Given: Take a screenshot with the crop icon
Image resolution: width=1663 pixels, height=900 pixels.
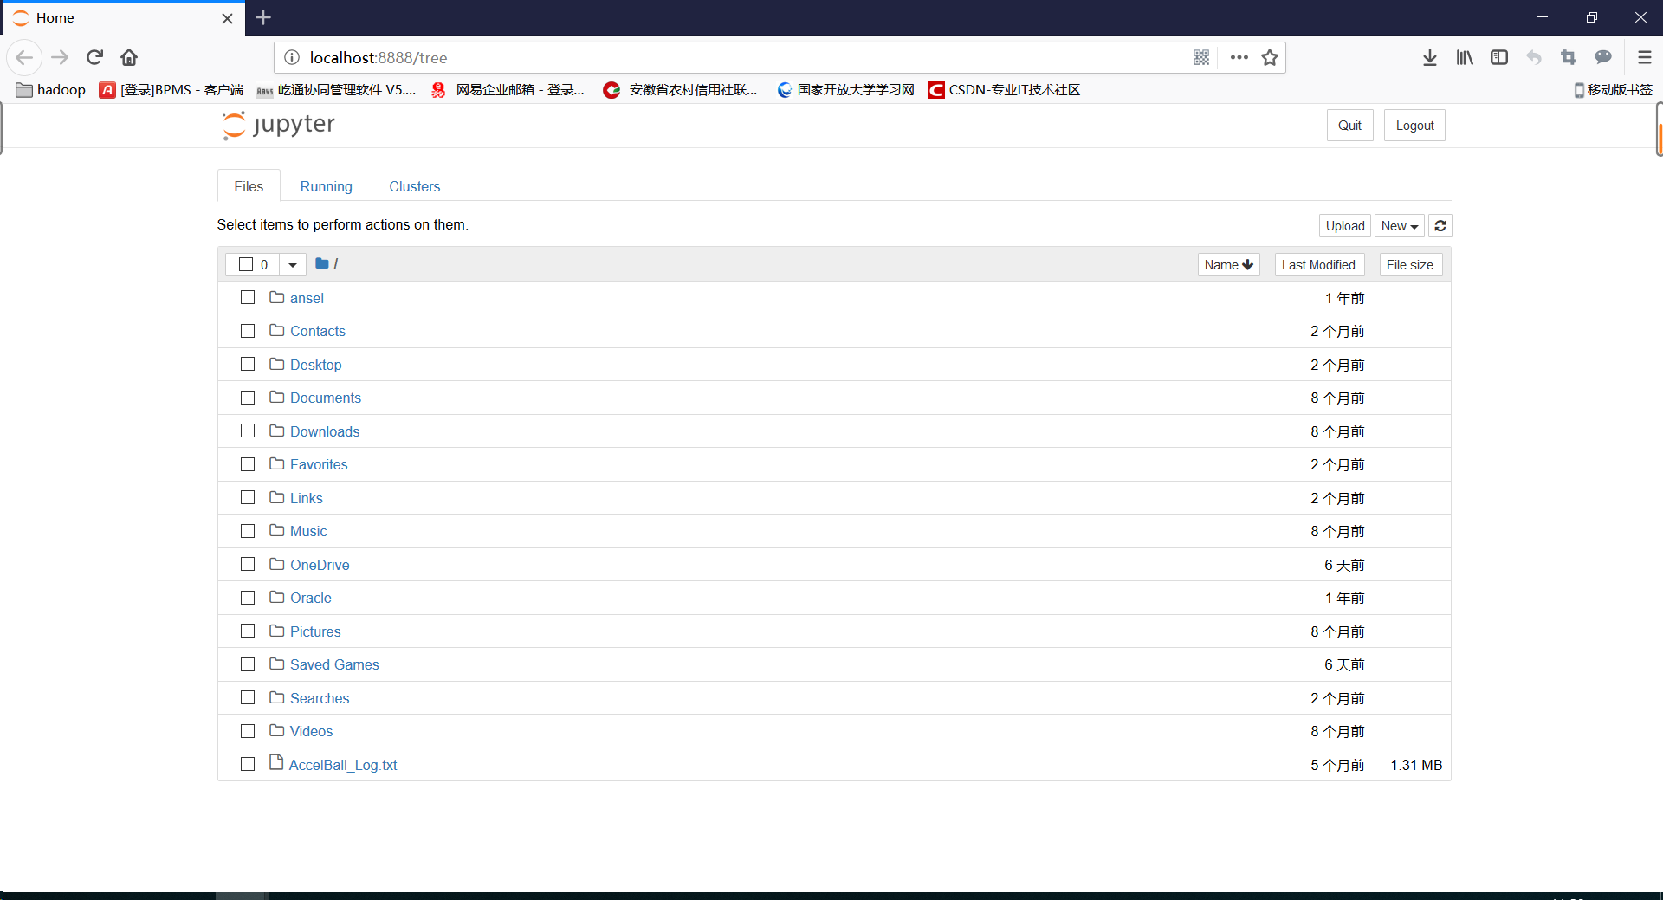Looking at the screenshot, I should click(1569, 57).
